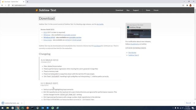
Task: Open the Sublime Text 2 download link
Action: coord(134,55)
